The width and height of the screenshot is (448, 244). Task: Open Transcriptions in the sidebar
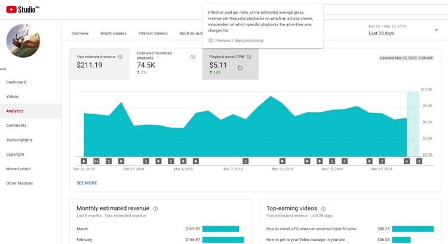(20, 140)
